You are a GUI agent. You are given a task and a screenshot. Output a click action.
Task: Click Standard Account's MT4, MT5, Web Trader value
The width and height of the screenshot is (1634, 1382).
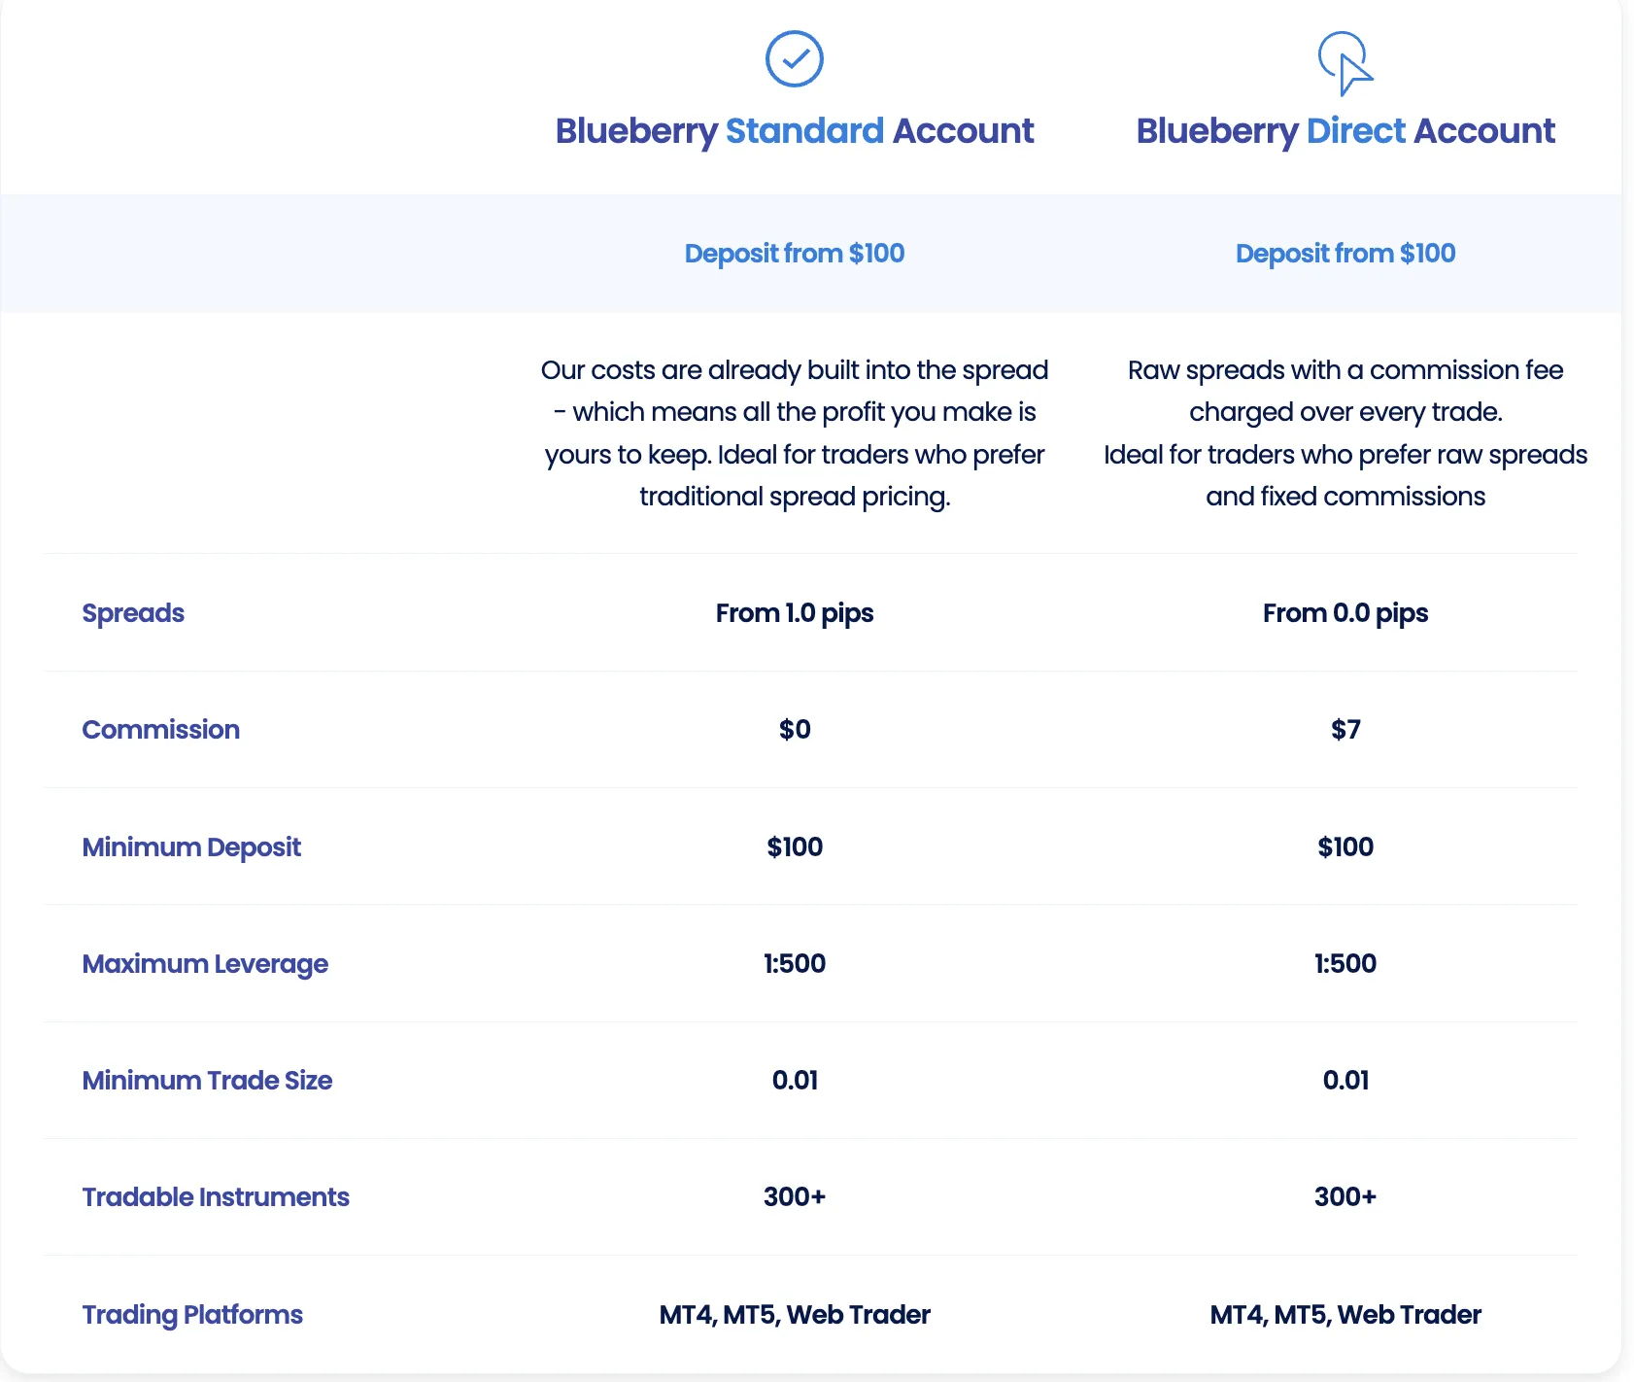(x=795, y=1315)
